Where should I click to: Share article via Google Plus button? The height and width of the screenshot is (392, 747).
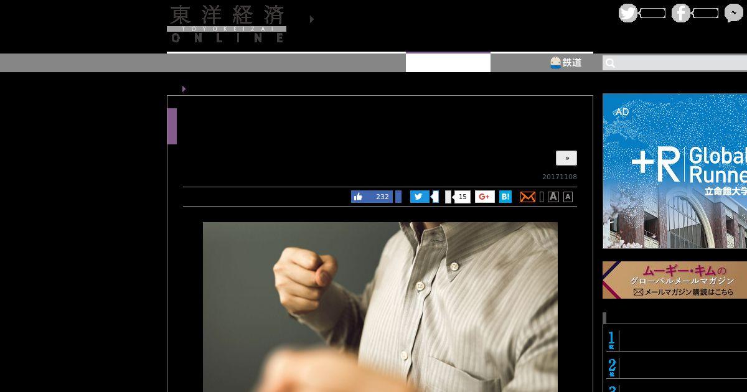tap(485, 197)
